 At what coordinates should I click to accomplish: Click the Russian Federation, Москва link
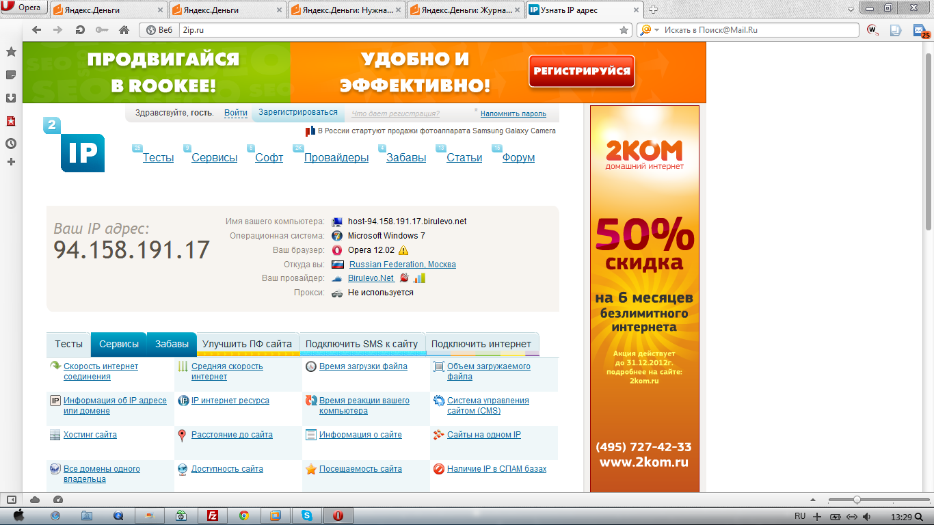403,265
